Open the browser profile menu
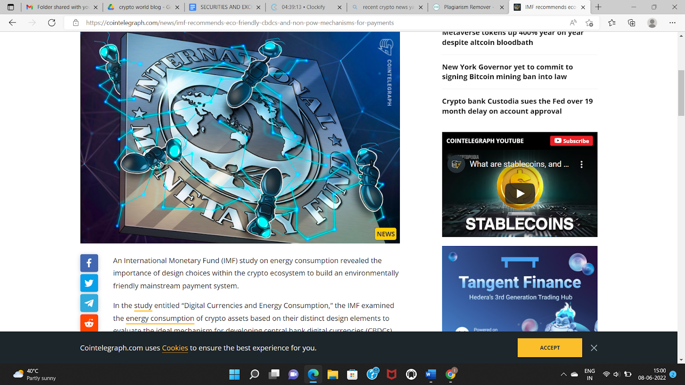This screenshot has width=685, height=385. point(652,23)
